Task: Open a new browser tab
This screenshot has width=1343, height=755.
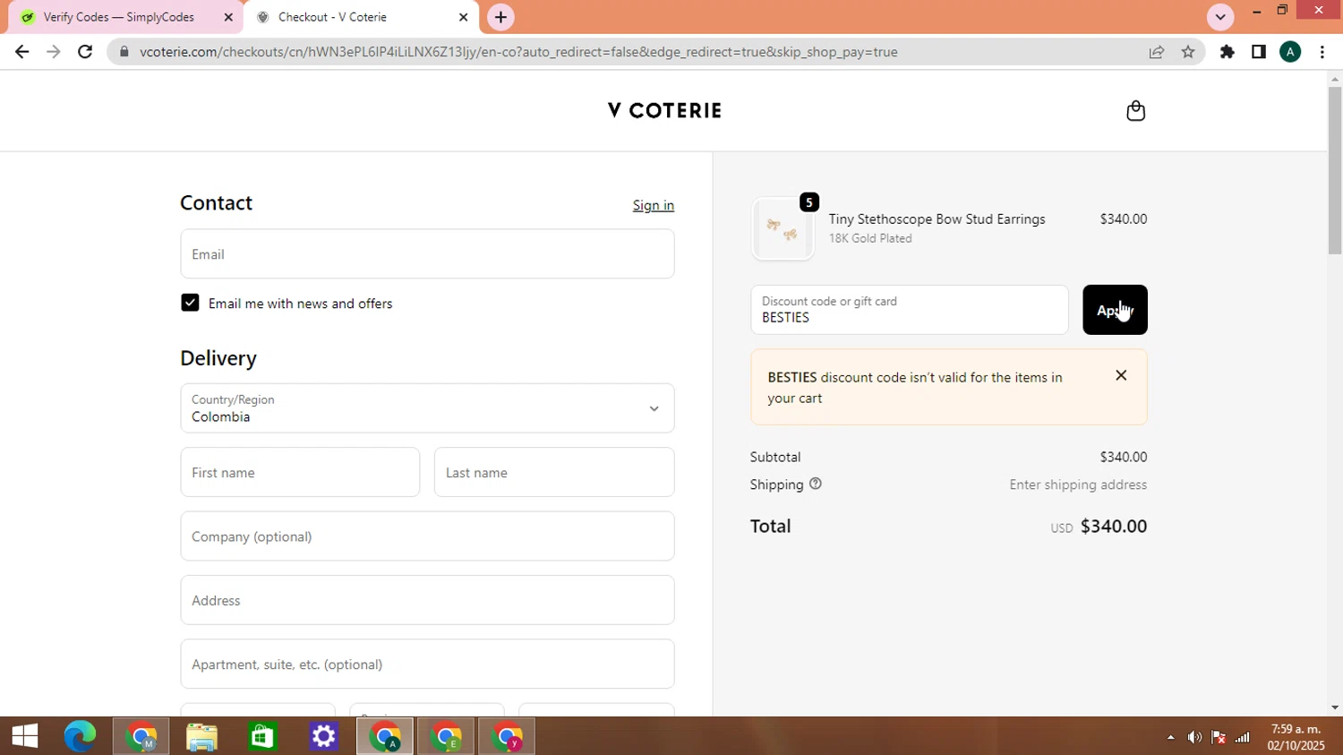Action: (500, 17)
